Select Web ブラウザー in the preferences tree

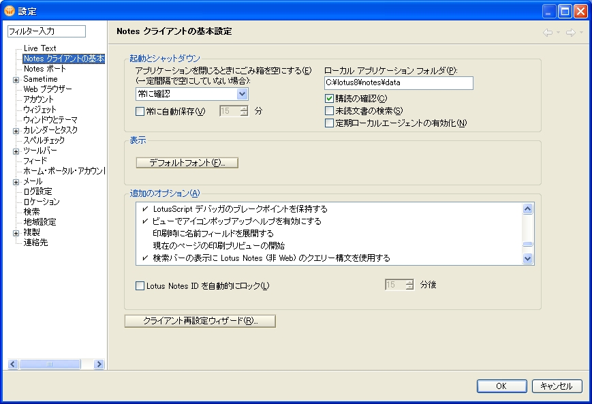[x=48, y=89]
